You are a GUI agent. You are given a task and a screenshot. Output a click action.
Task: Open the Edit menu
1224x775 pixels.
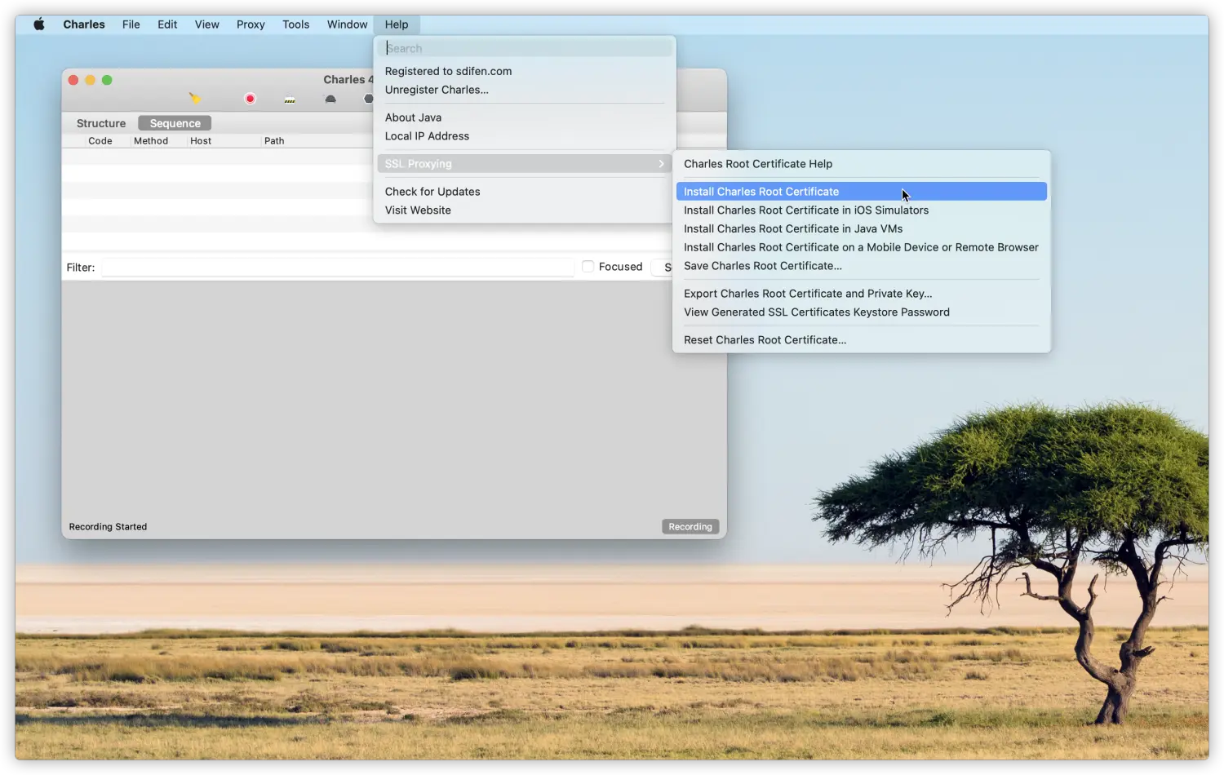pyautogui.click(x=167, y=24)
